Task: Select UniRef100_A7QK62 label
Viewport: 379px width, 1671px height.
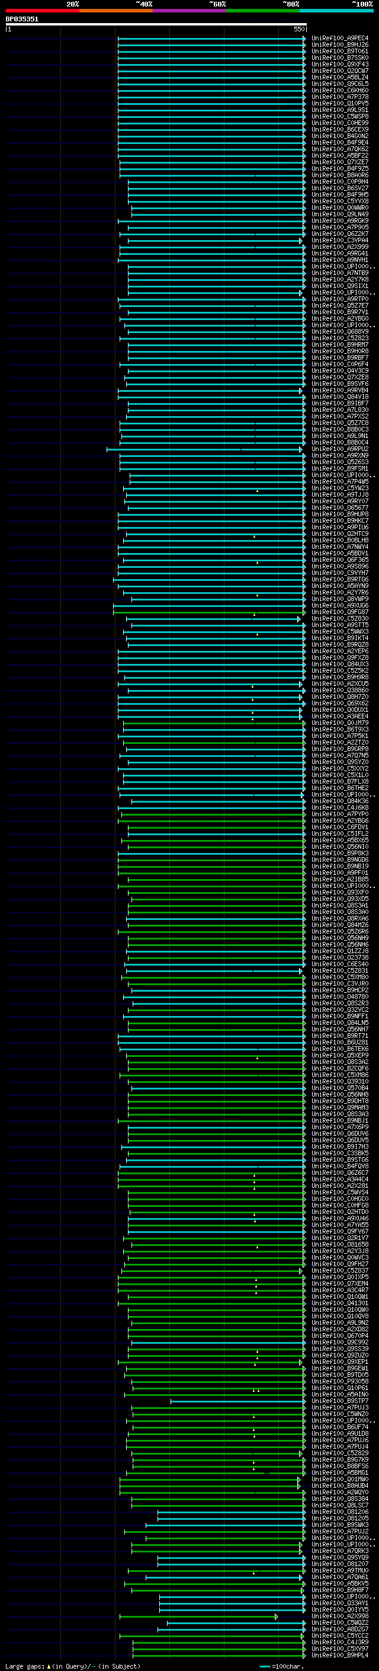Action: click(x=339, y=149)
